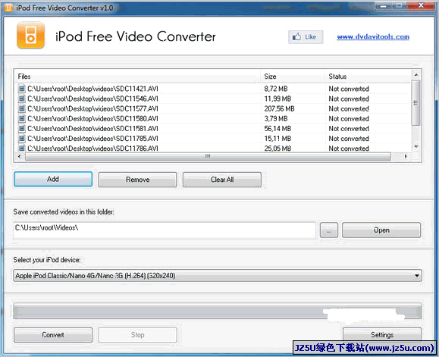439x357 pixels.
Task: Click the file icon of SDC11786.AVI
Action: point(21,148)
